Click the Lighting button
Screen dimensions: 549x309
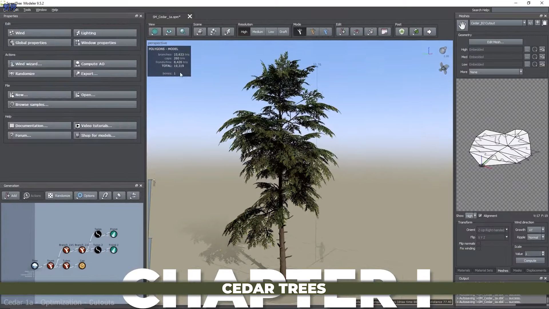point(105,33)
